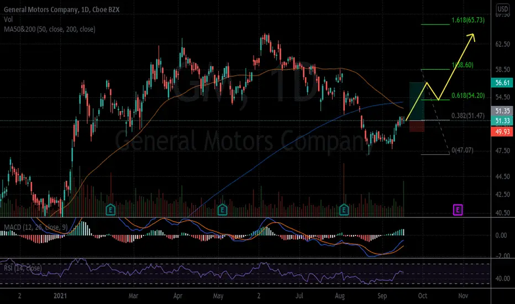The image size is (515, 304).
Task: Click the May label on time axis
Action: point(218,296)
